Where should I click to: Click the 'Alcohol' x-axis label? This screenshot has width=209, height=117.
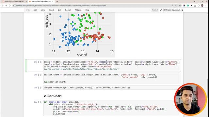pos(82,55)
